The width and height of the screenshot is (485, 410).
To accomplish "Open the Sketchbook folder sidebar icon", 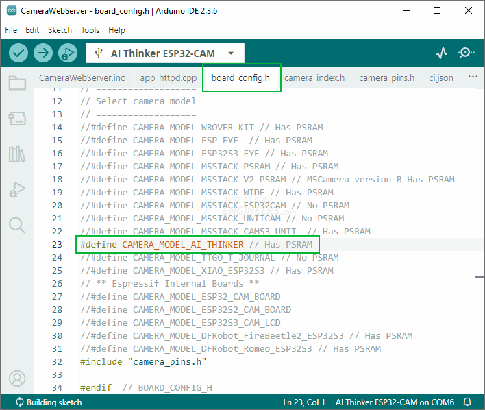I will tap(17, 84).
